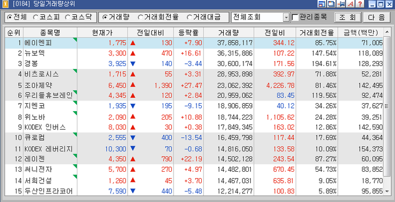395x202 pixels.
Task: Click turnover rate 194.61% for 경봉
Action: pyautogui.click(x=323, y=64)
